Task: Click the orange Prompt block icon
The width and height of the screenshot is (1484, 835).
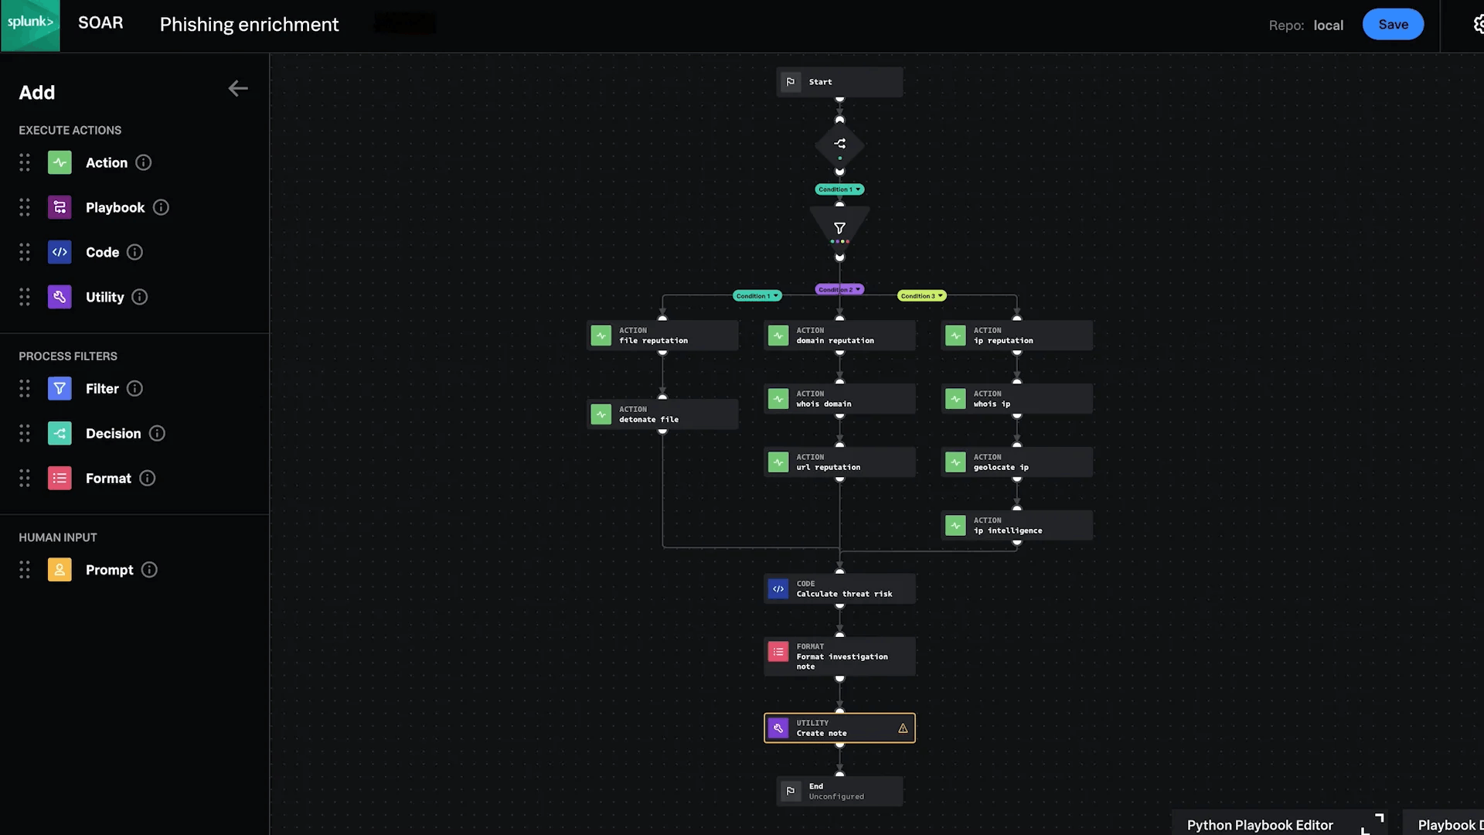Action: (60, 570)
